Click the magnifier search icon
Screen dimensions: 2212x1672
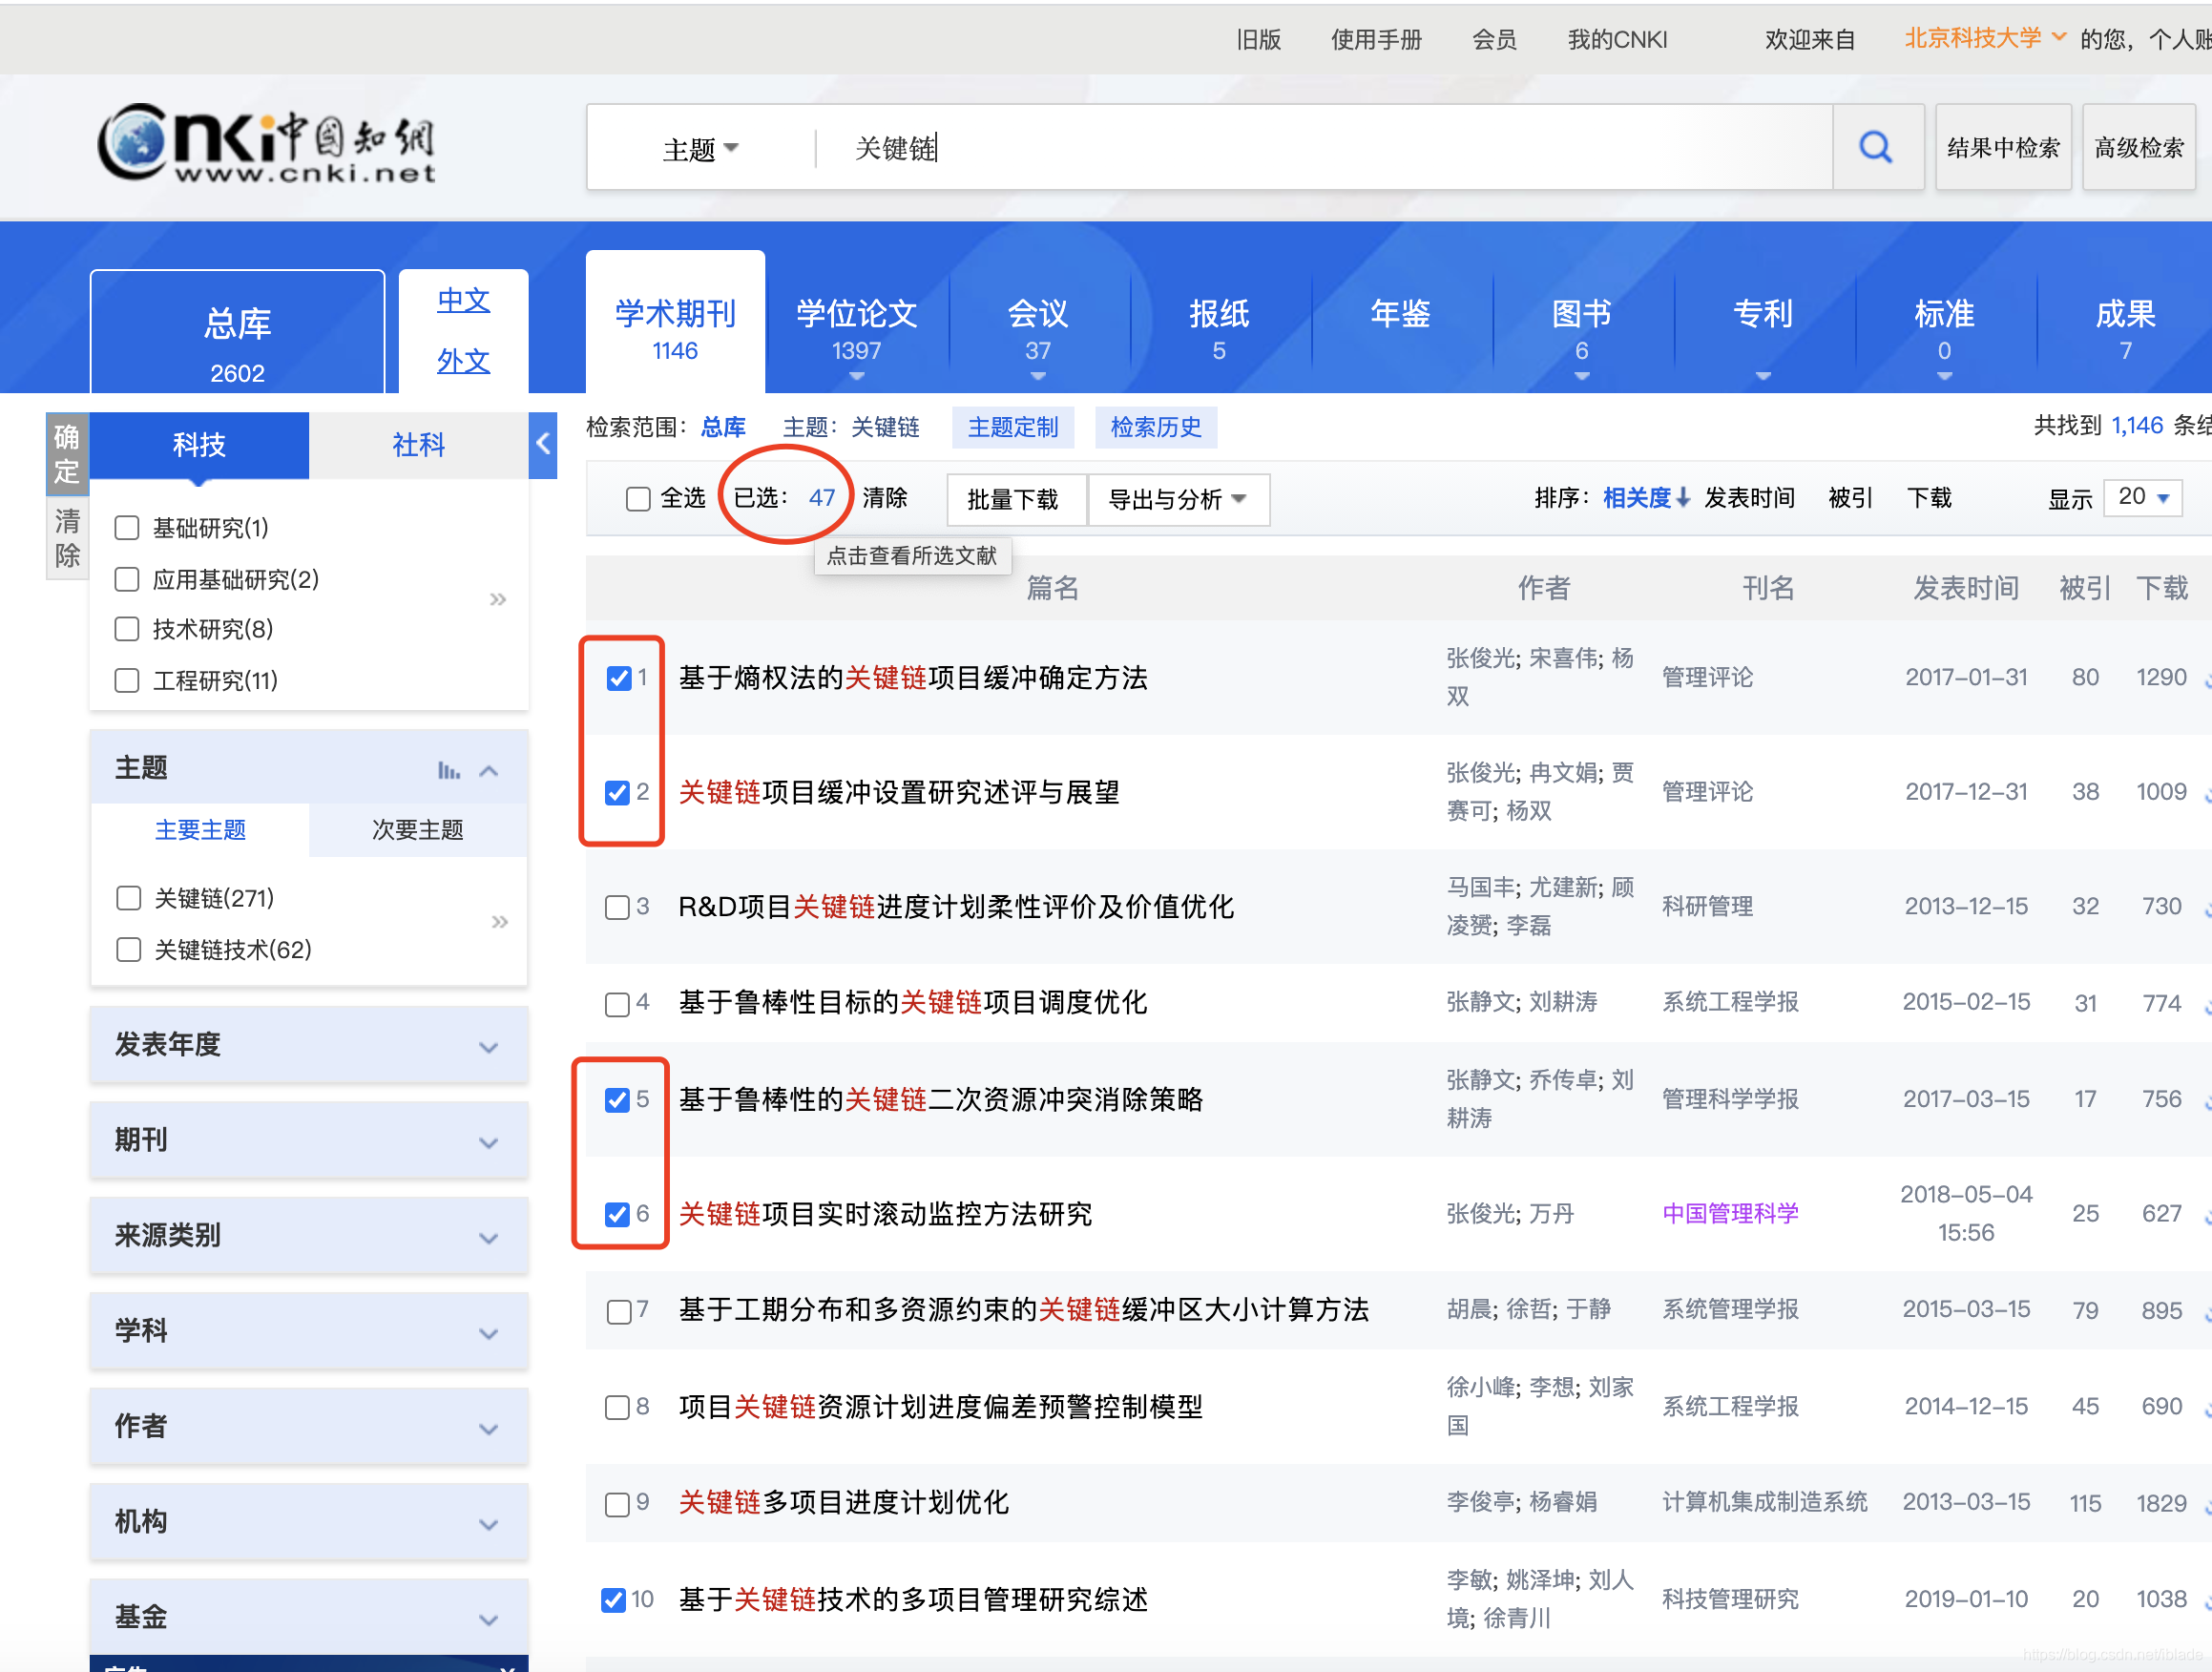[1875, 148]
